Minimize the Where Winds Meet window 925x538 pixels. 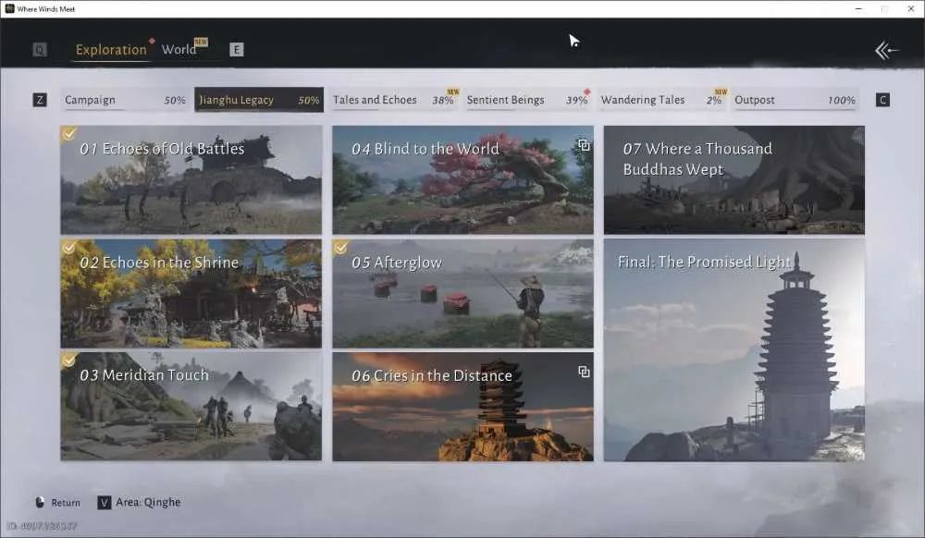point(859,9)
